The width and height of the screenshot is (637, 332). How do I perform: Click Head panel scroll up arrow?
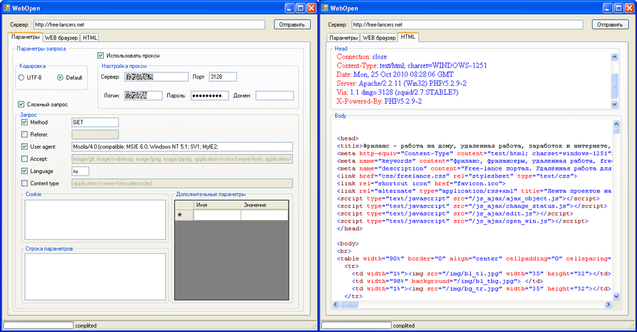615,57
